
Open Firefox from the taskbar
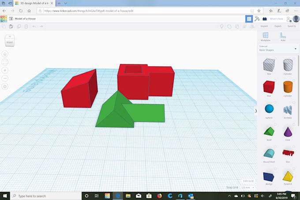pos(159,196)
